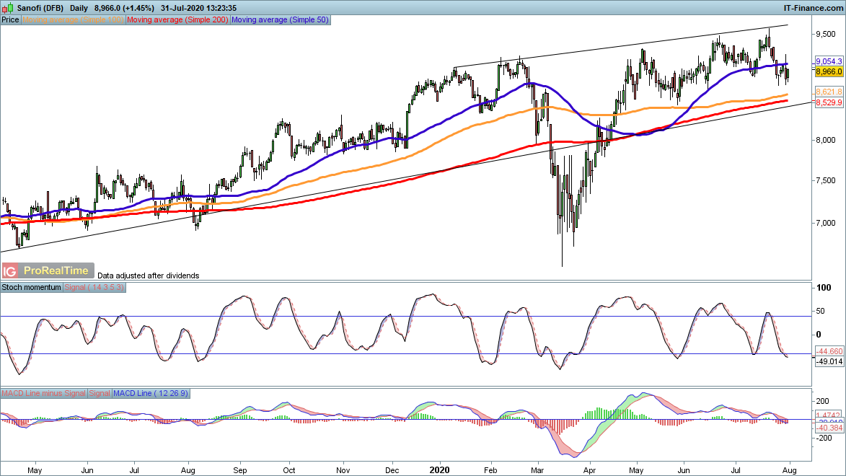Click the blue 9,054.3 moving average tag
This screenshot has height=476, width=846.
(829, 62)
